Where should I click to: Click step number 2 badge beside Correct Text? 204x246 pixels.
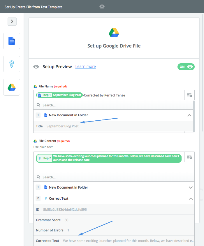[38, 198]
